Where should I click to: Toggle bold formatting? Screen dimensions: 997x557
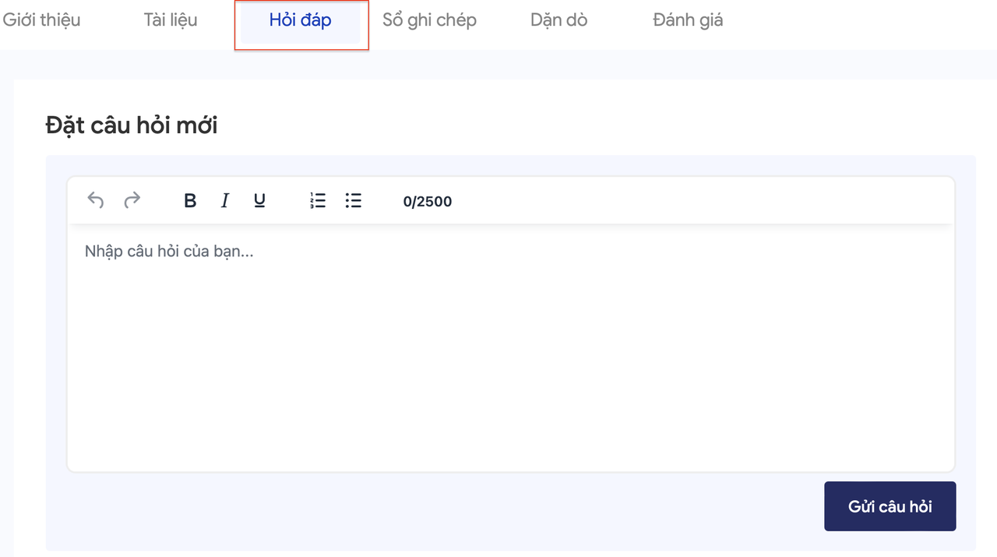click(190, 201)
